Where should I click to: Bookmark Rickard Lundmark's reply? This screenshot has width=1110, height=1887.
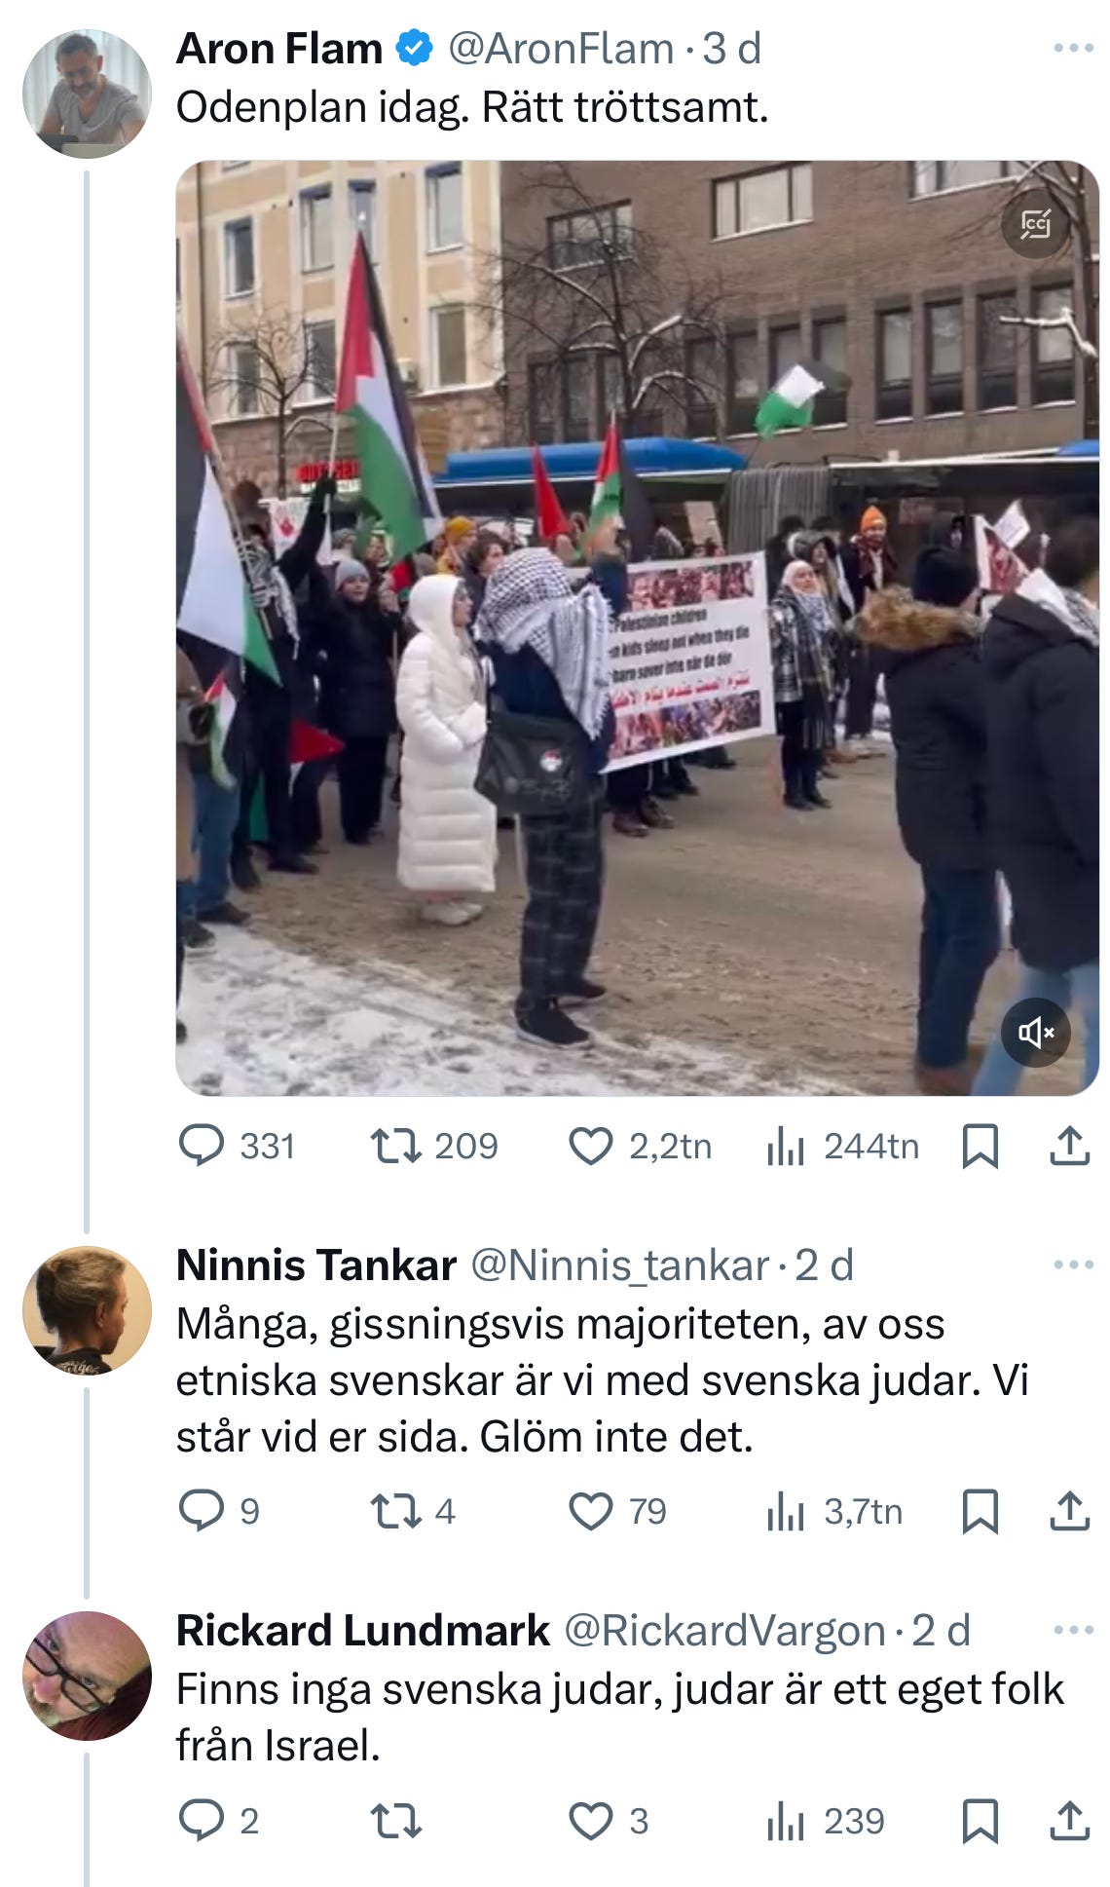tap(980, 1820)
